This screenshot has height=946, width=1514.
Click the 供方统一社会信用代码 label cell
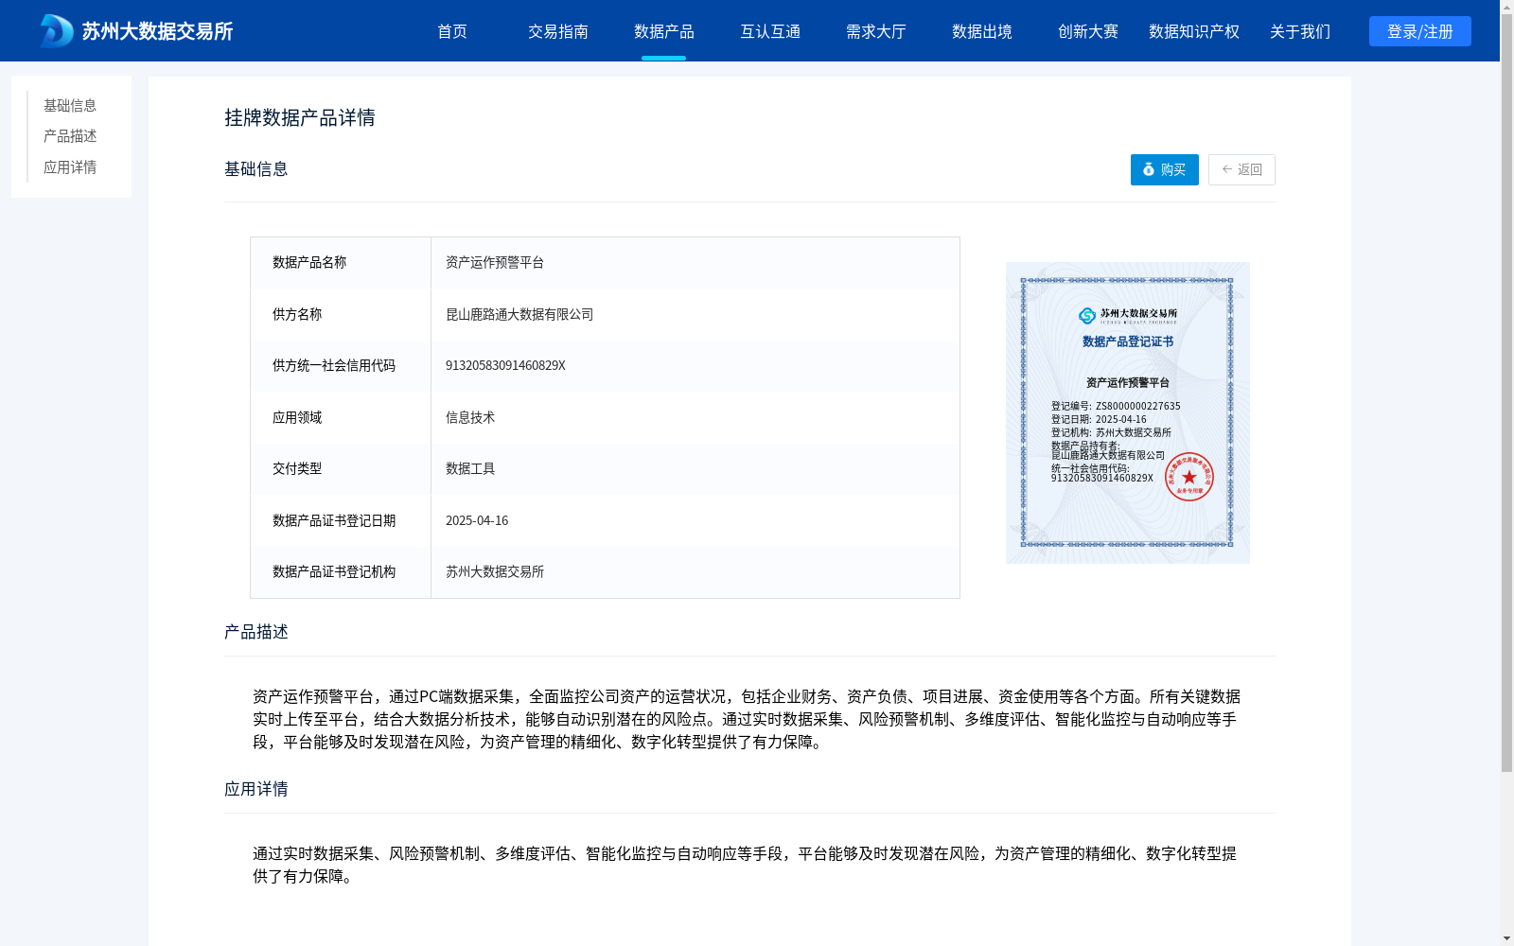[x=341, y=366]
